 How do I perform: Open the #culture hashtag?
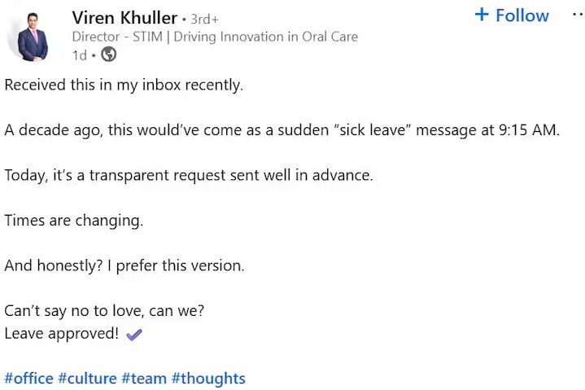tap(87, 379)
